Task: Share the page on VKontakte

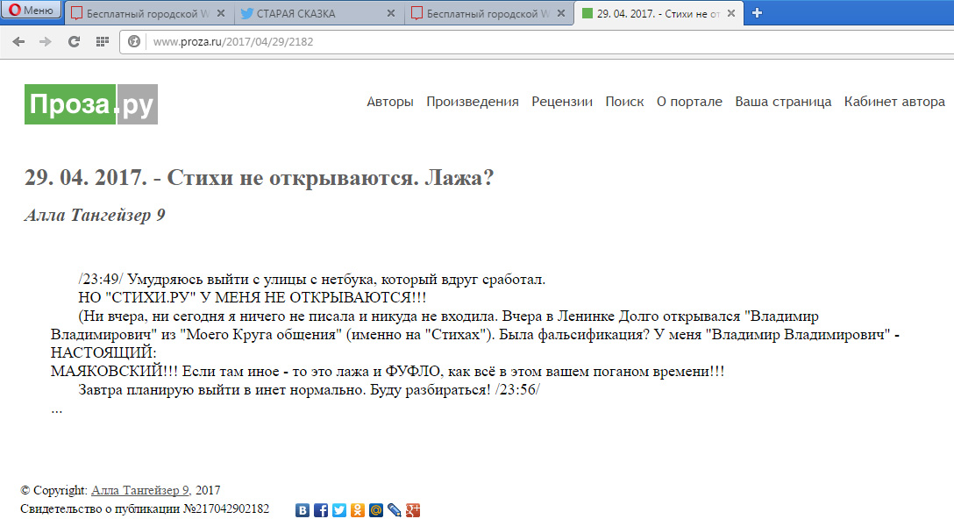Action: click(x=303, y=510)
